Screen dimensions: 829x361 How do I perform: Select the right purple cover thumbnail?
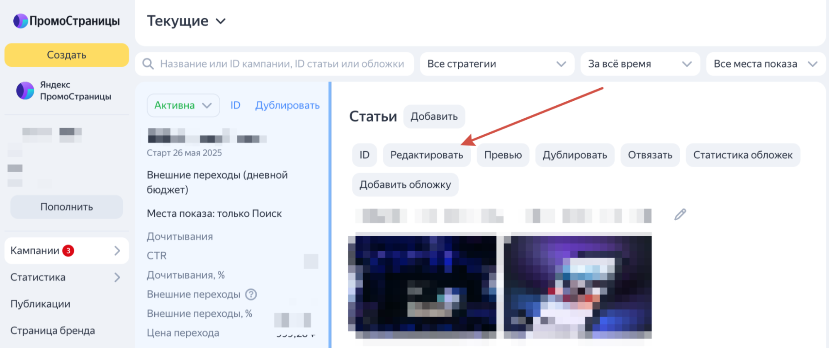point(578,286)
